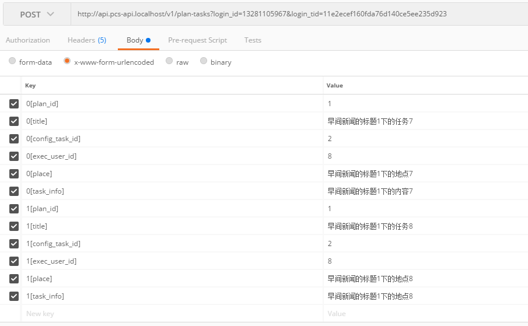Select the form-data radio option
This screenshot has height=326, width=528.
coord(13,61)
